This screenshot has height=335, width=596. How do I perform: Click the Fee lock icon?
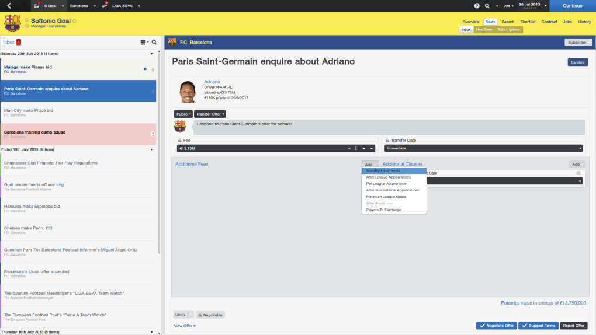tap(179, 141)
